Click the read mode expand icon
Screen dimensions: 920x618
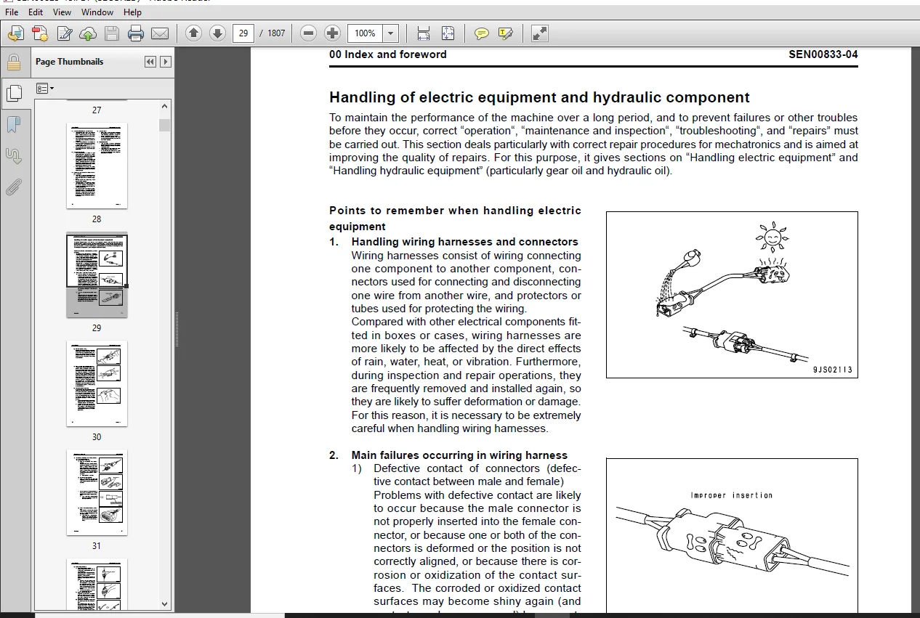[539, 33]
